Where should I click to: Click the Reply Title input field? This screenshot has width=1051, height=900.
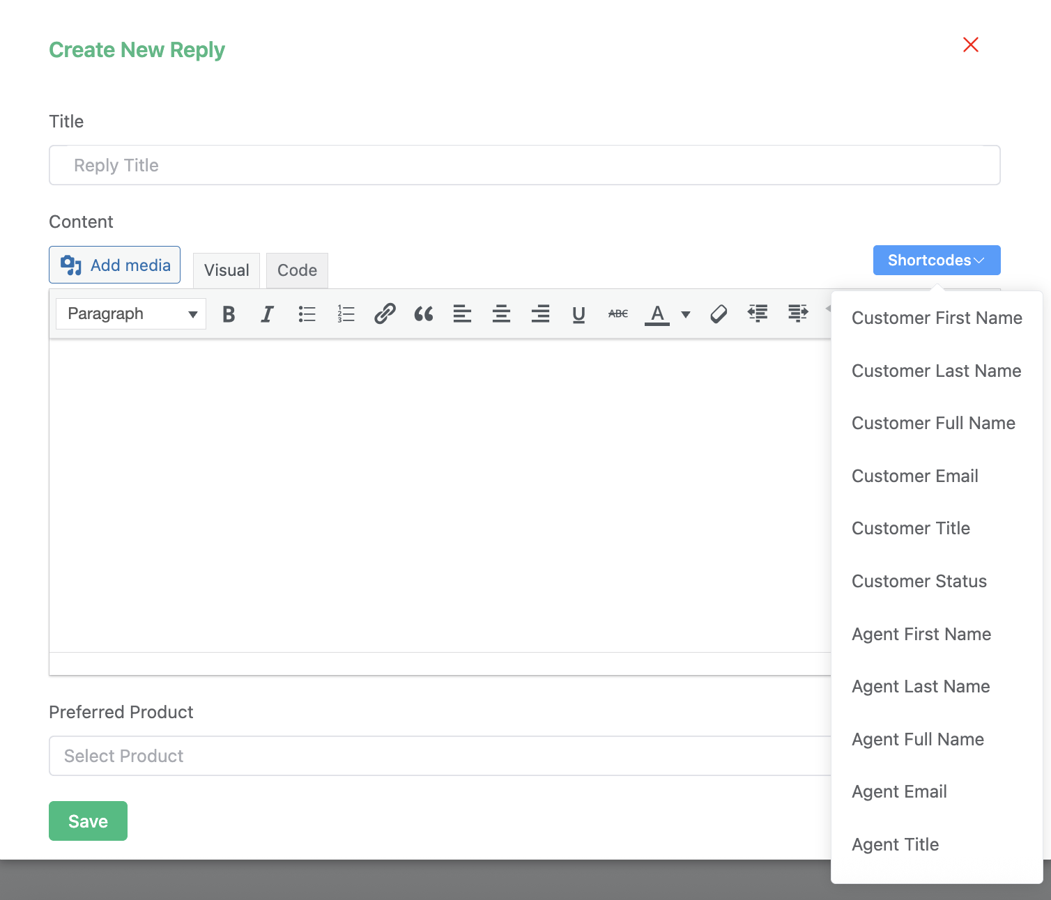point(524,165)
